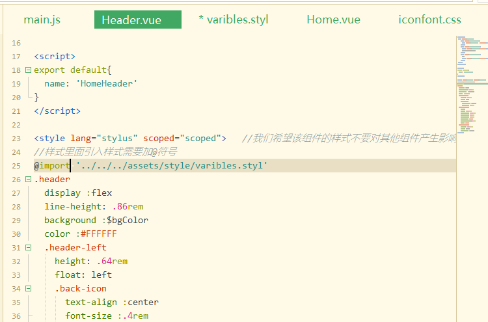This screenshot has height=322, width=488.
Task: Click the .header selector text
Action: pyautogui.click(x=52, y=180)
